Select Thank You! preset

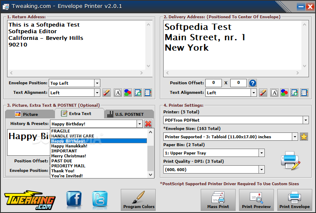tap(99, 171)
